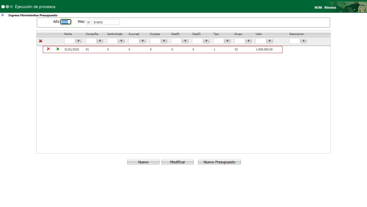
Task: Click the month name field showing ENERO
Action: pyautogui.click(x=106, y=22)
